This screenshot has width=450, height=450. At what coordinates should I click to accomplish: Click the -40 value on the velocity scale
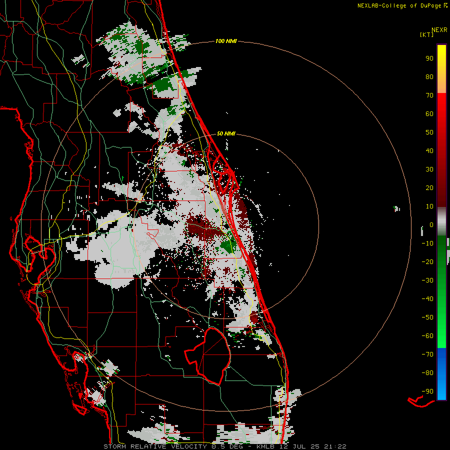pos(427,299)
